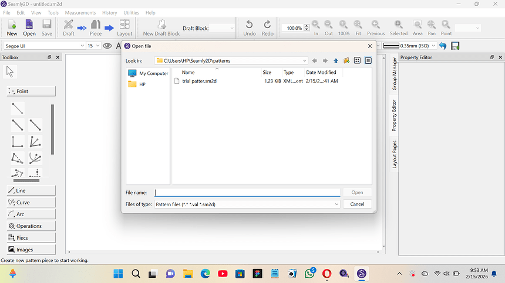Go back in Open file dialog
The image size is (505, 283).
pos(315,61)
